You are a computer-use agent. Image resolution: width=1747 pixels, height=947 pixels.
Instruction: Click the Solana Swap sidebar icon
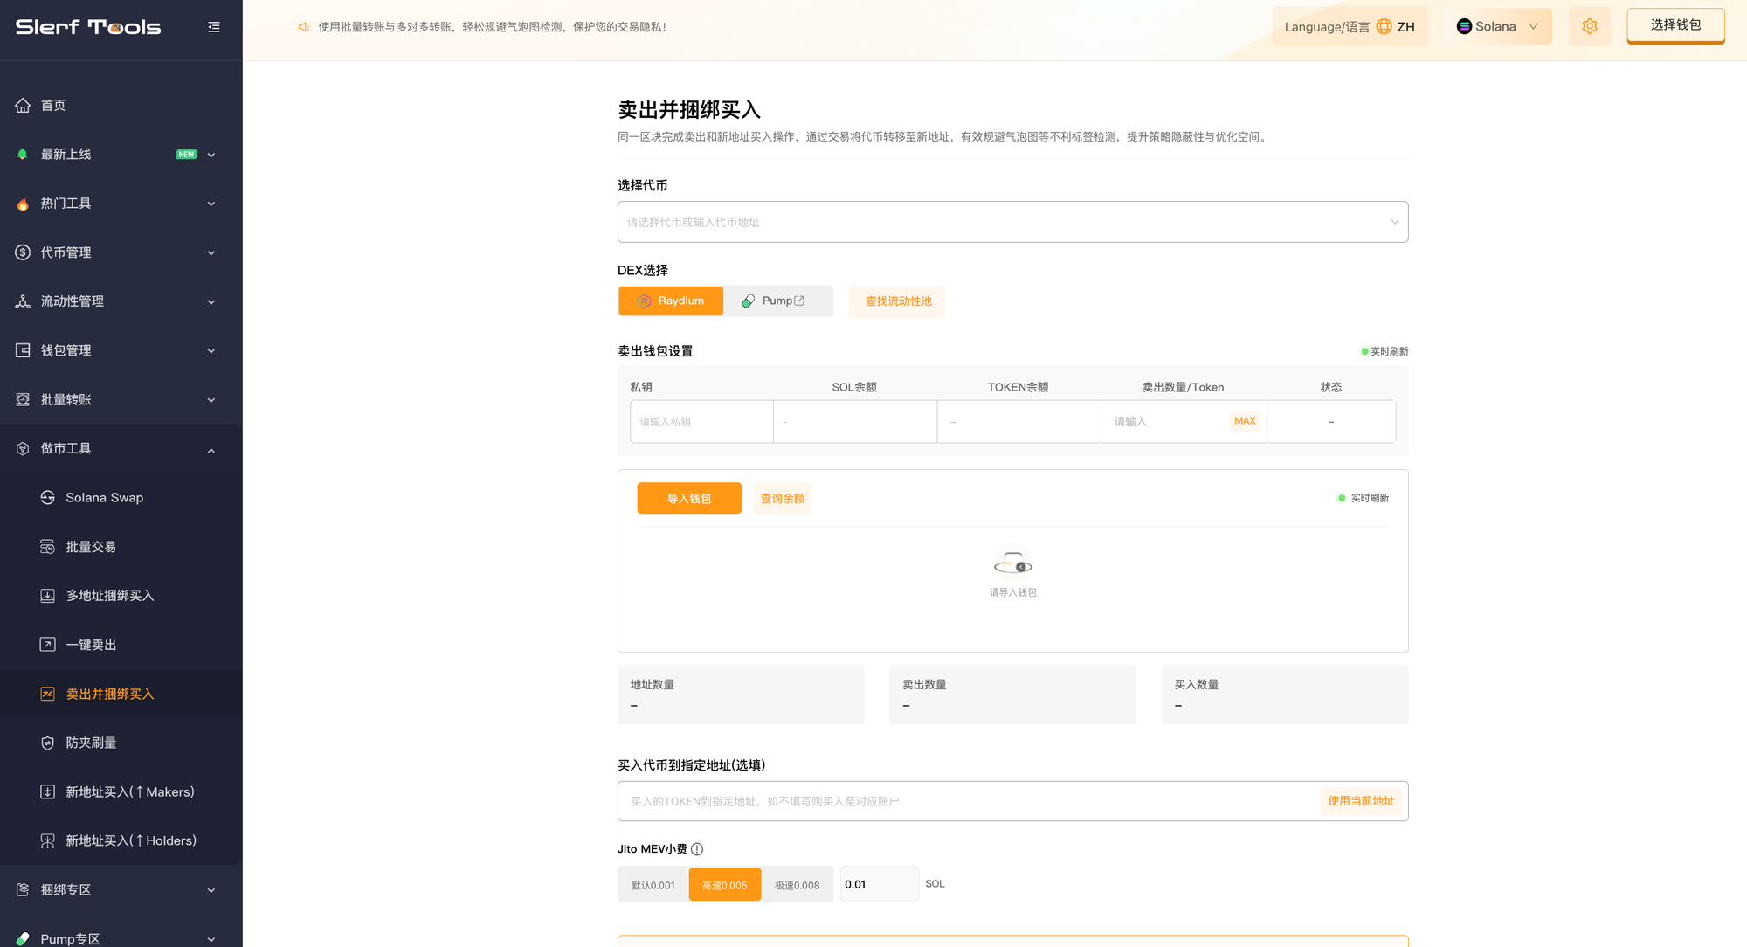click(48, 498)
